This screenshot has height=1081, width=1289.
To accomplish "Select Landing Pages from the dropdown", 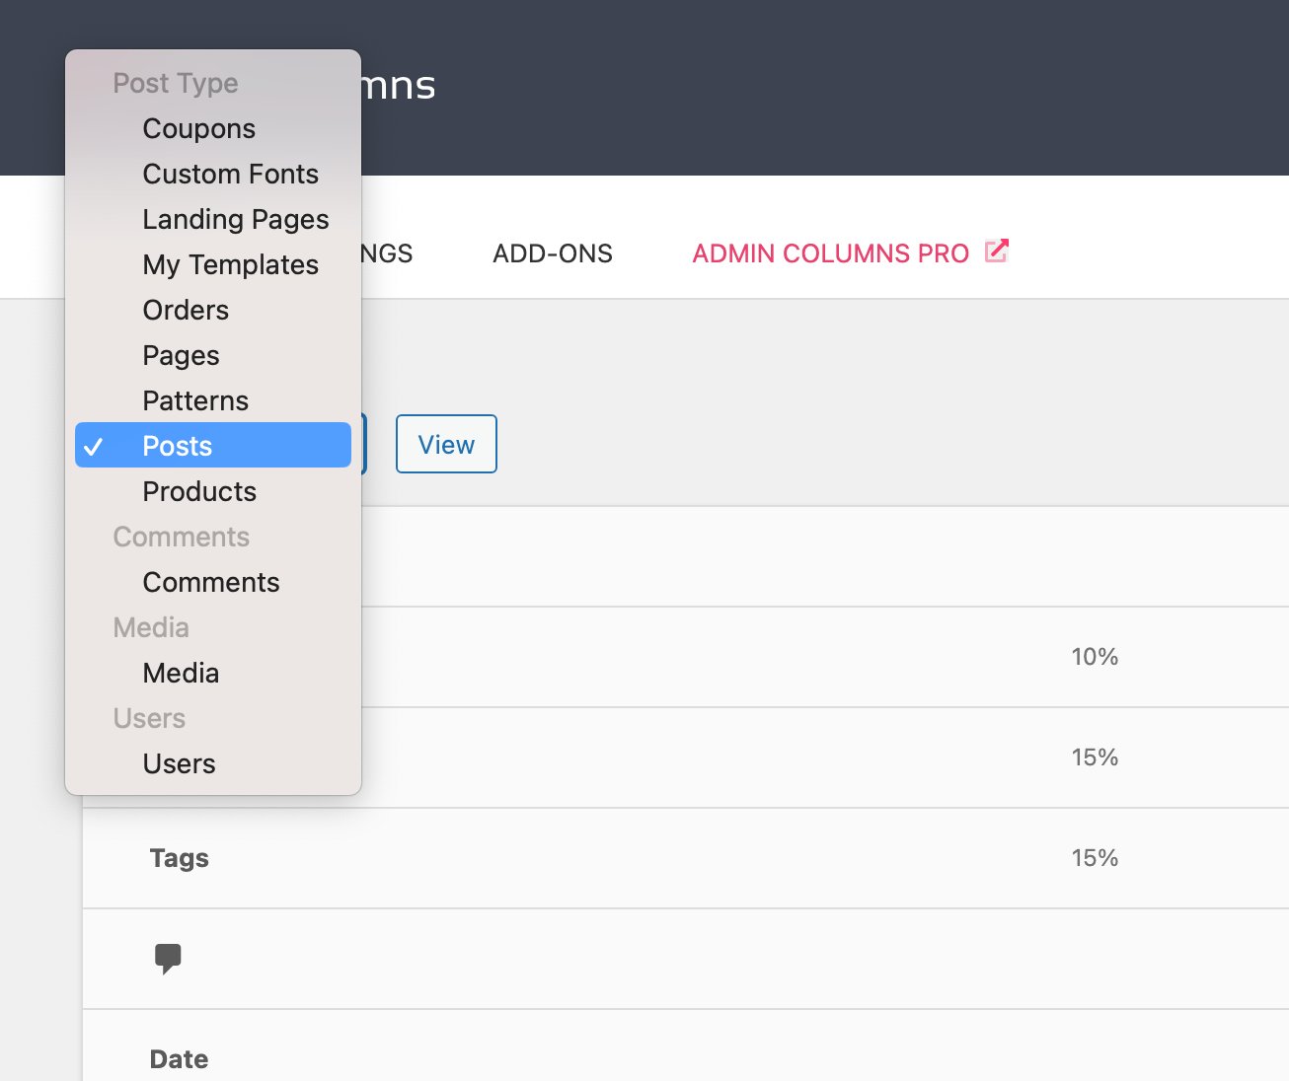I will pyautogui.click(x=235, y=219).
